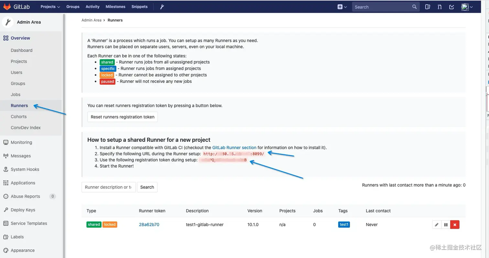Screen dimensions: 489x258
Task: Open the Monitoring sidebar section
Action: point(21,142)
